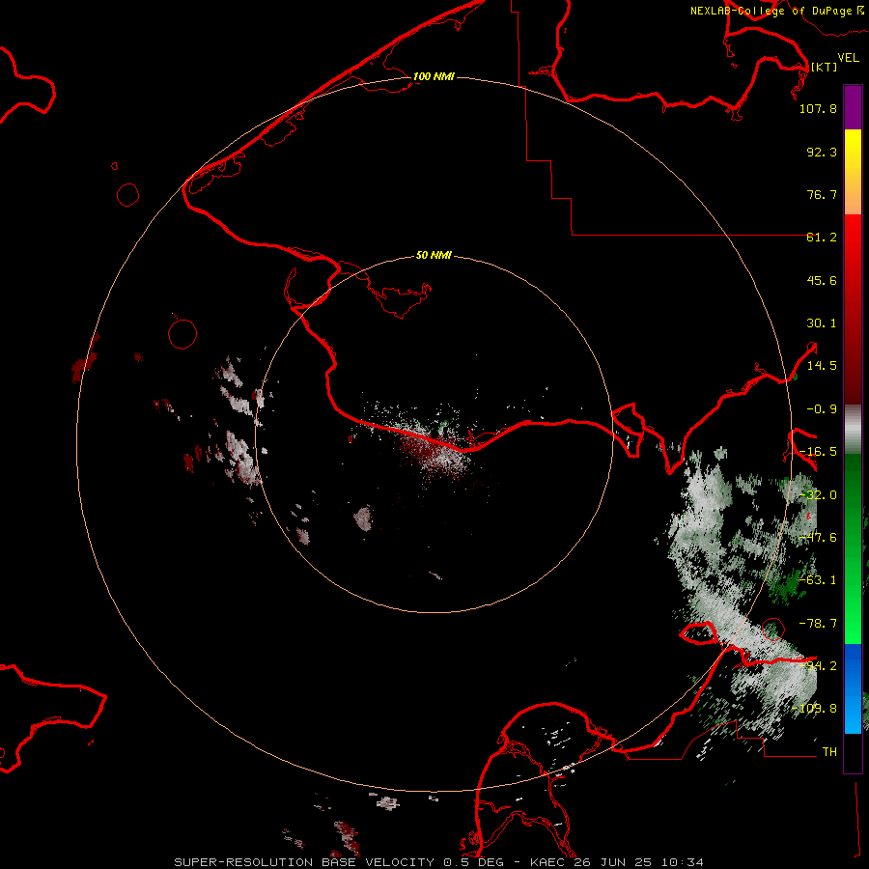869x869 pixels.
Task: Click the TH legend label
Action: coord(829,752)
